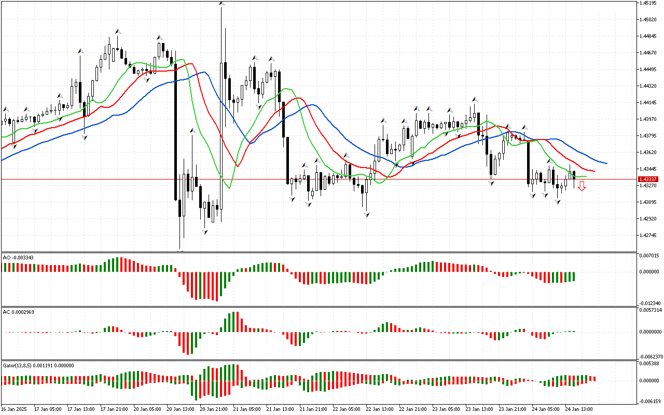Pick the 23 Jan 21:00 time label

[x=513, y=409]
